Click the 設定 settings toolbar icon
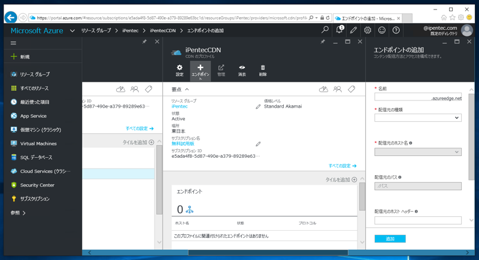479x260 pixels. (x=180, y=71)
